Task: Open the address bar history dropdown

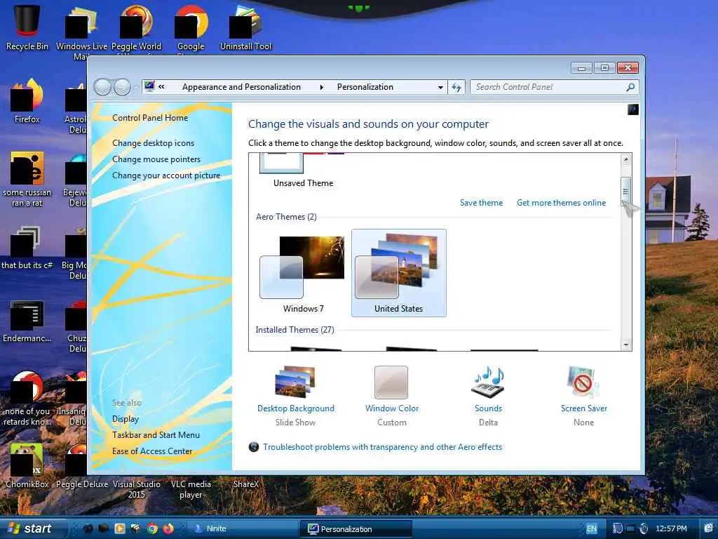Action: point(440,87)
